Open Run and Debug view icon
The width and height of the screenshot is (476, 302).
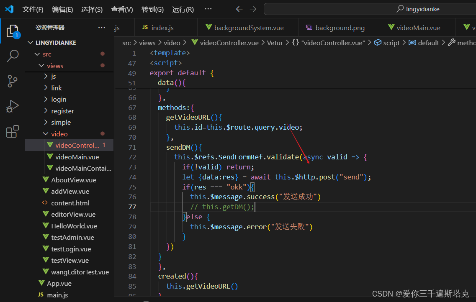tap(13, 106)
